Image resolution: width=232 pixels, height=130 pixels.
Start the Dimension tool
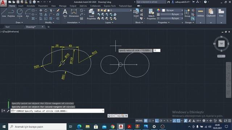point(74,13)
